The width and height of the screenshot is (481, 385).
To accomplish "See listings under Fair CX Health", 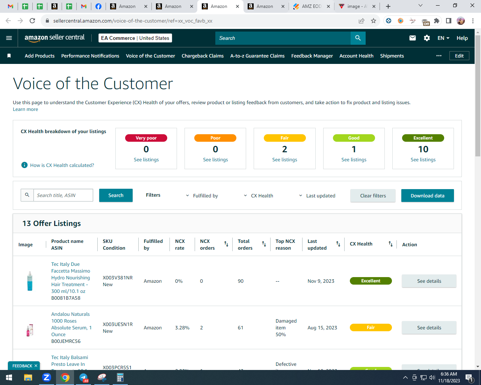I will point(284,160).
